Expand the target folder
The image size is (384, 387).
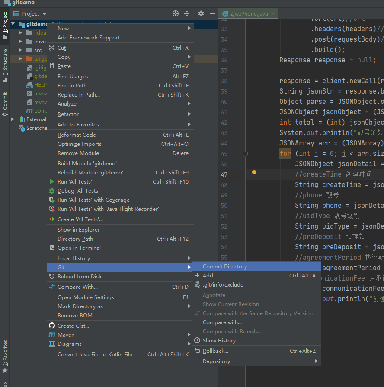[x=20, y=58]
